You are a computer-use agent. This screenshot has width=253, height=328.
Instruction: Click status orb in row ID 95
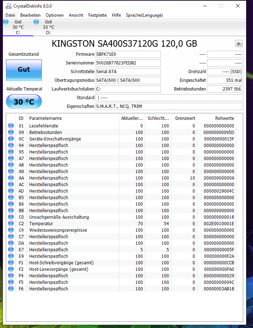pos(11,152)
